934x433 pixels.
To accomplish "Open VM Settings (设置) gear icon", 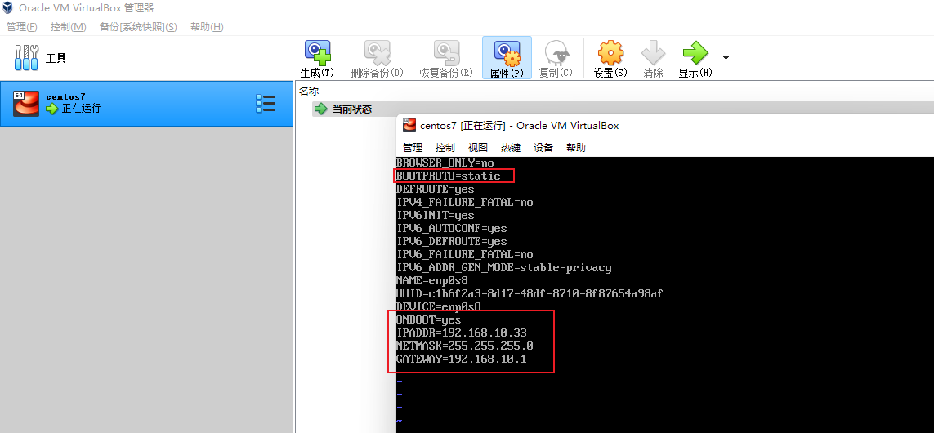I will (610, 52).
